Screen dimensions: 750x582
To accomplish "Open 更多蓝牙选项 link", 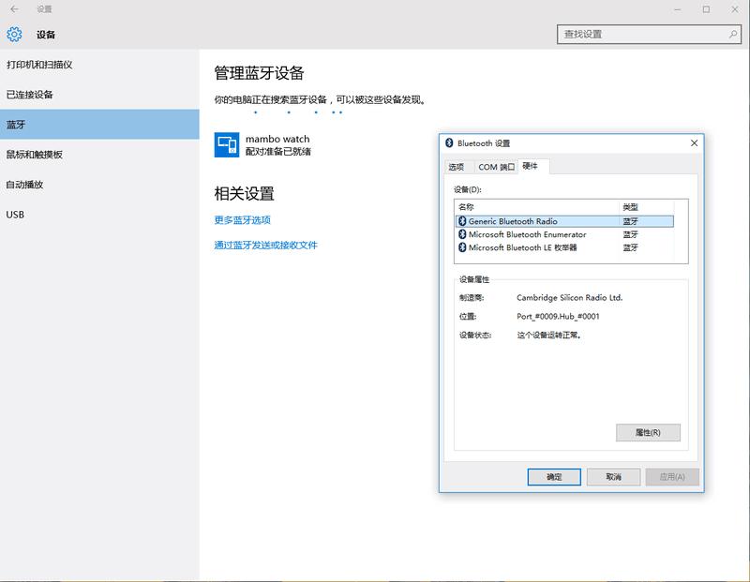I will (240, 218).
